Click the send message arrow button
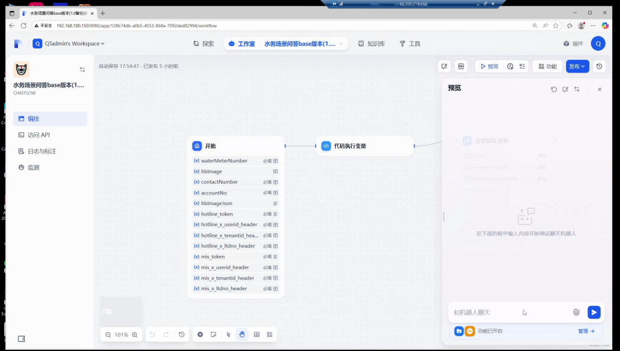Viewport: 620px width, 351px height. (593, 312)
